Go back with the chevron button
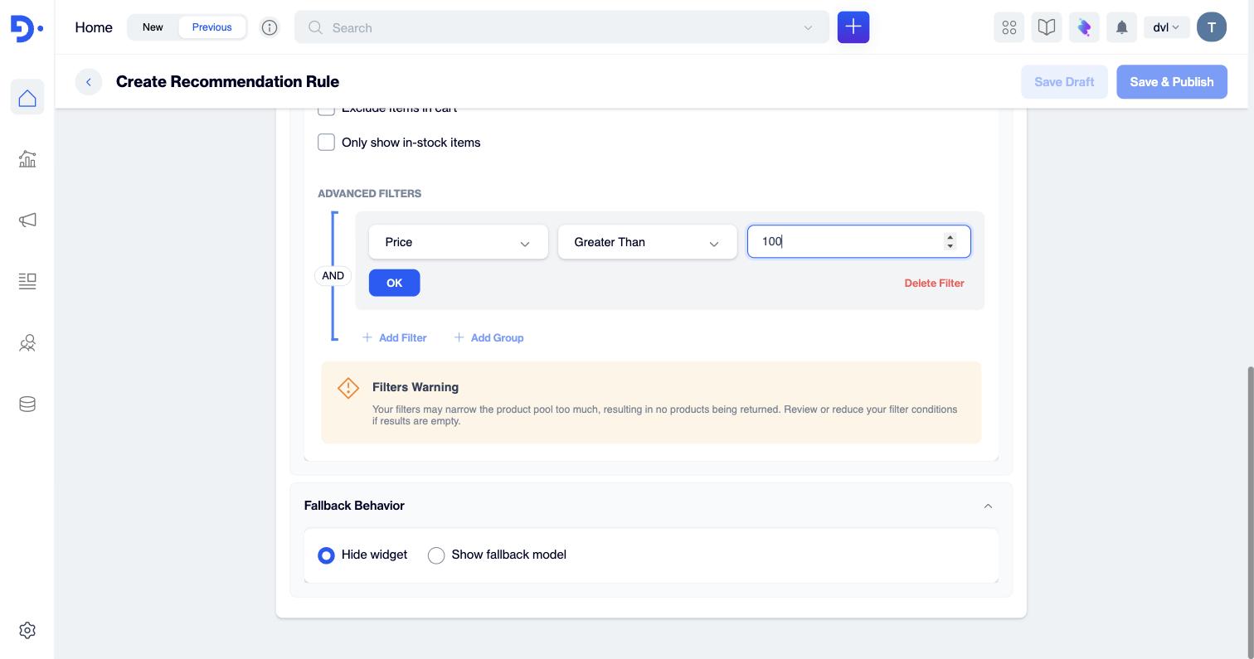The width and height of the screenshot is (1254, 659). (x=89, y=82)
